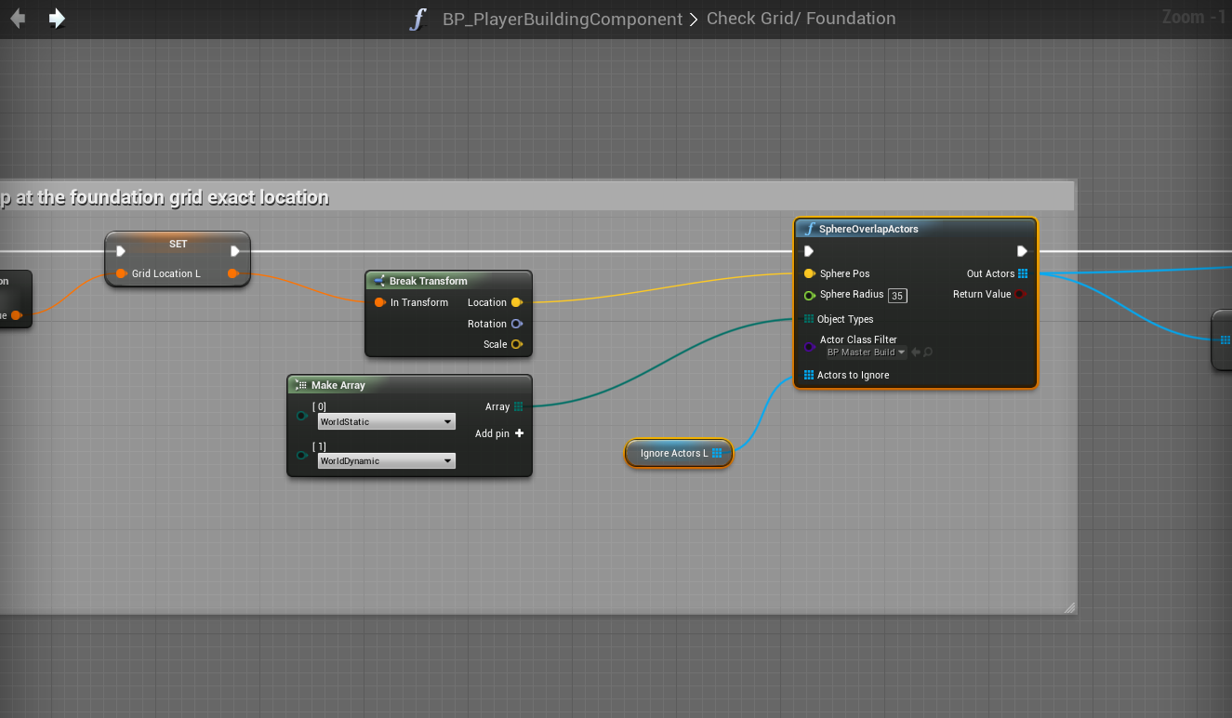Click the Ignore Actors L array pin
The width and height of the screenshot is (1232, 718).
[717, 453]
